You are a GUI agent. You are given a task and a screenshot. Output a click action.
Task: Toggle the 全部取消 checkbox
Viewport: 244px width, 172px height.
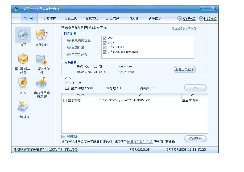click(x=63, y=137)
